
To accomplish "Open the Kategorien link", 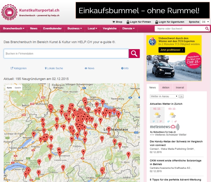I will click(x=18, y=68).
